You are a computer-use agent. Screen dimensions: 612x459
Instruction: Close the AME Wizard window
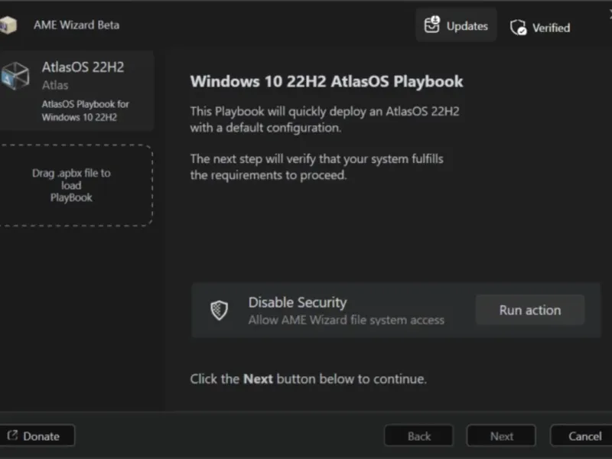[608, 15]
